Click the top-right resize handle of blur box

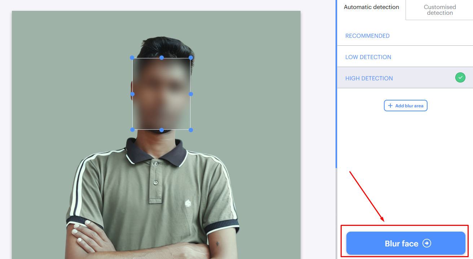click(190, 58)
